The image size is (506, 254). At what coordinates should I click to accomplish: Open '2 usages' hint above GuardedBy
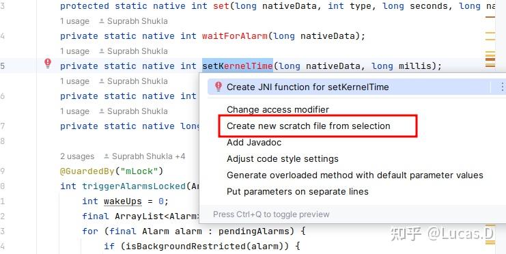tap(77, 156)
